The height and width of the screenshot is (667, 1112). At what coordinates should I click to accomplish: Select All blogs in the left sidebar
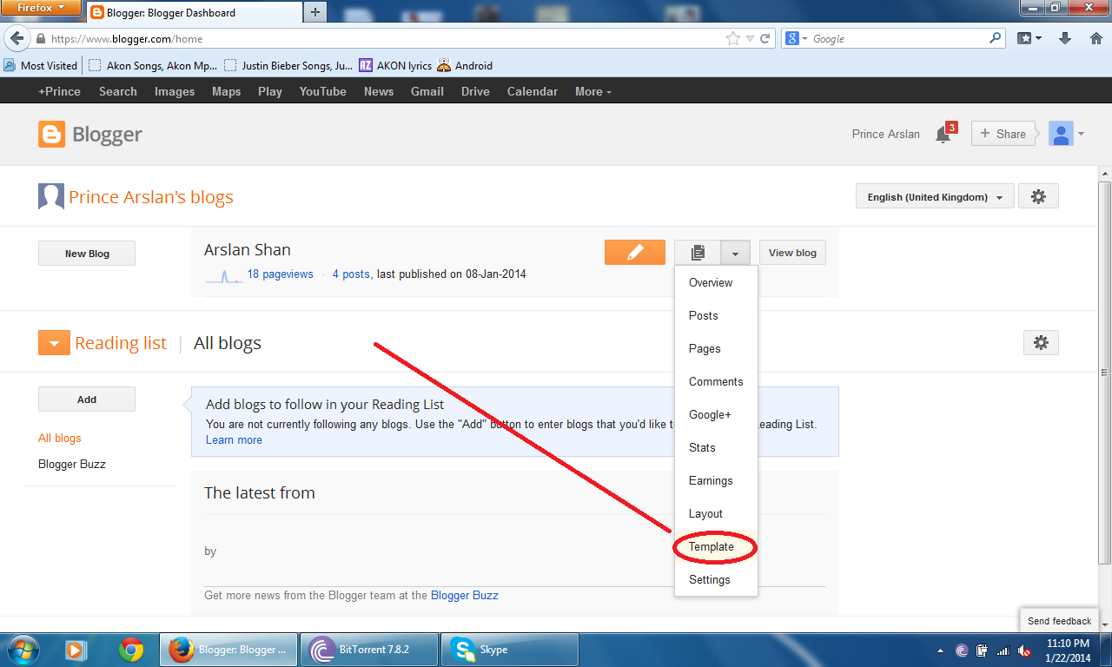(60, 439)
